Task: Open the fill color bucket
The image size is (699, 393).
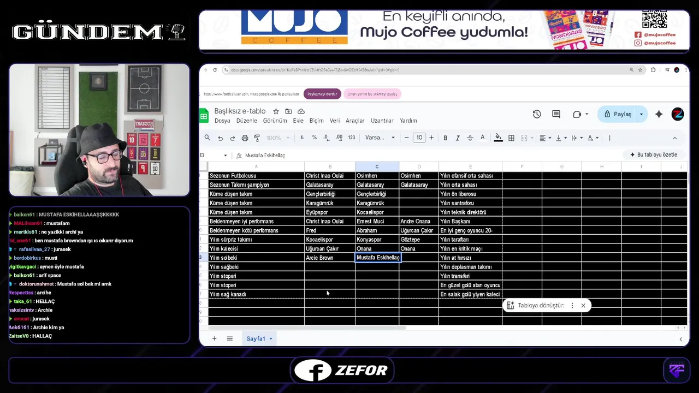Action: (498, 138)
